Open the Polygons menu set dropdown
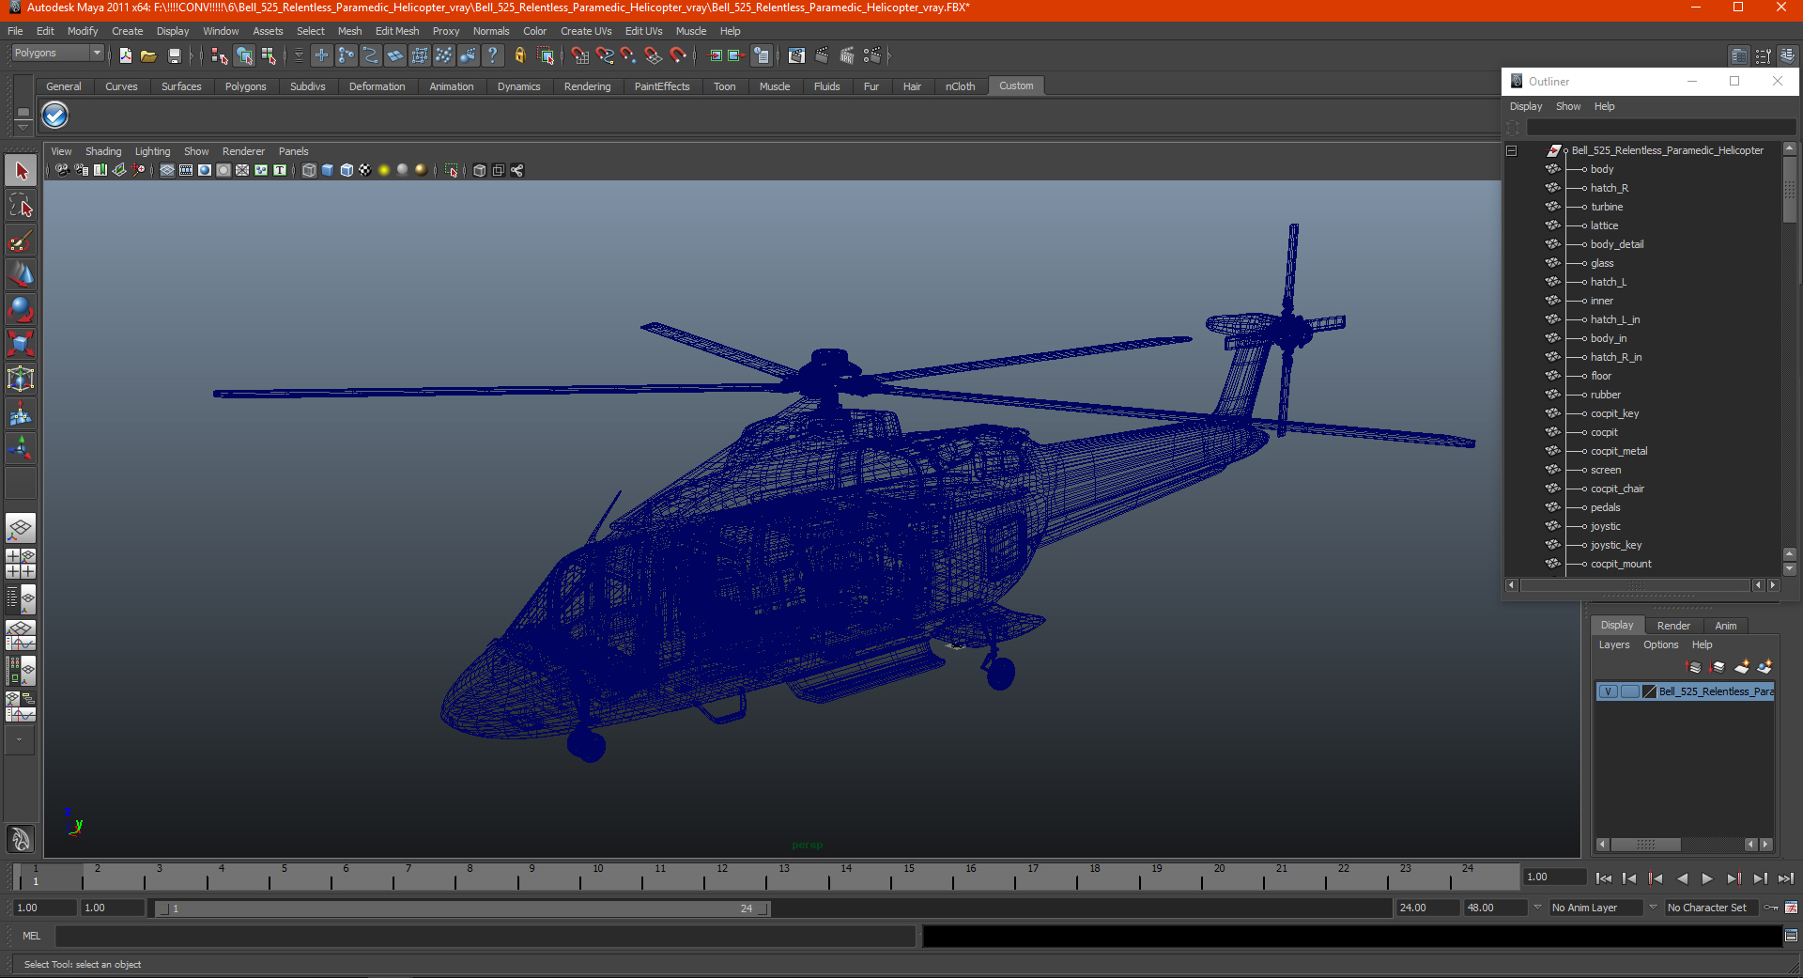1803x978 pixels. click(56, 54)
